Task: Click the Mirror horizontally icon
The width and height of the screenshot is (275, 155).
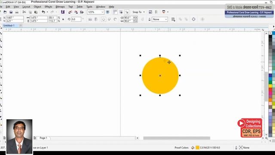Action: pyautogui.click(x=90, y=19)
